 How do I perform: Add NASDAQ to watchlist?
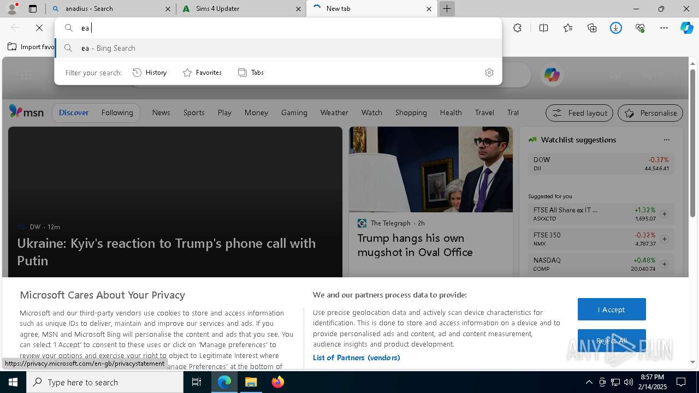point(665,264)
